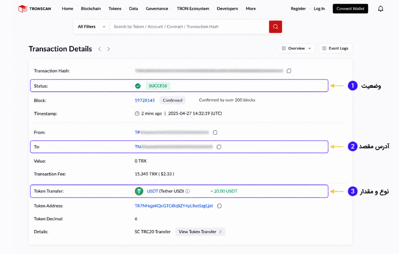The height and width of the screenshot is (254, 399).
Task: Open block number 59728145
Action: [145, 101]
